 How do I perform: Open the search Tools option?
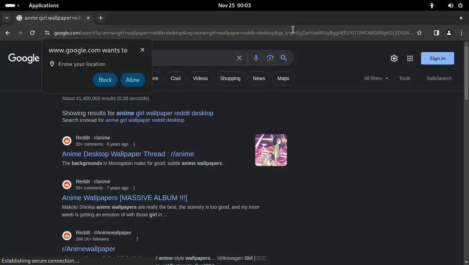pos(405,78)
